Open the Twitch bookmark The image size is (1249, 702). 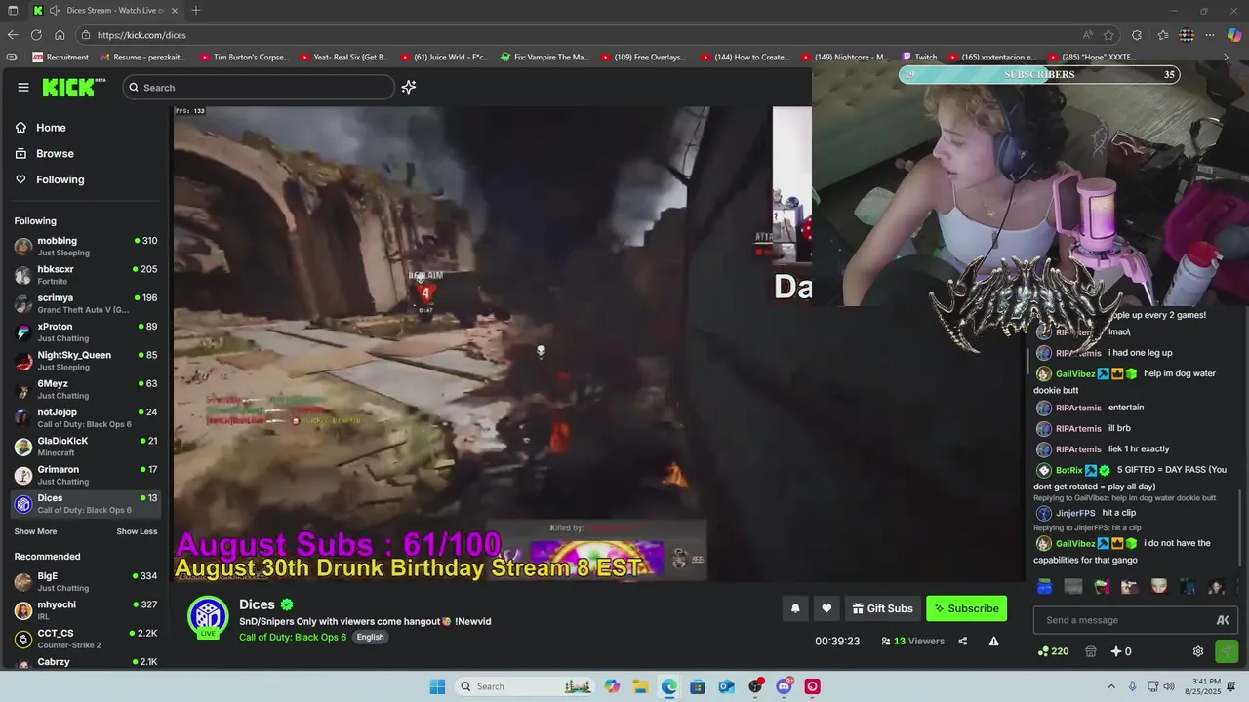(919, 57)
